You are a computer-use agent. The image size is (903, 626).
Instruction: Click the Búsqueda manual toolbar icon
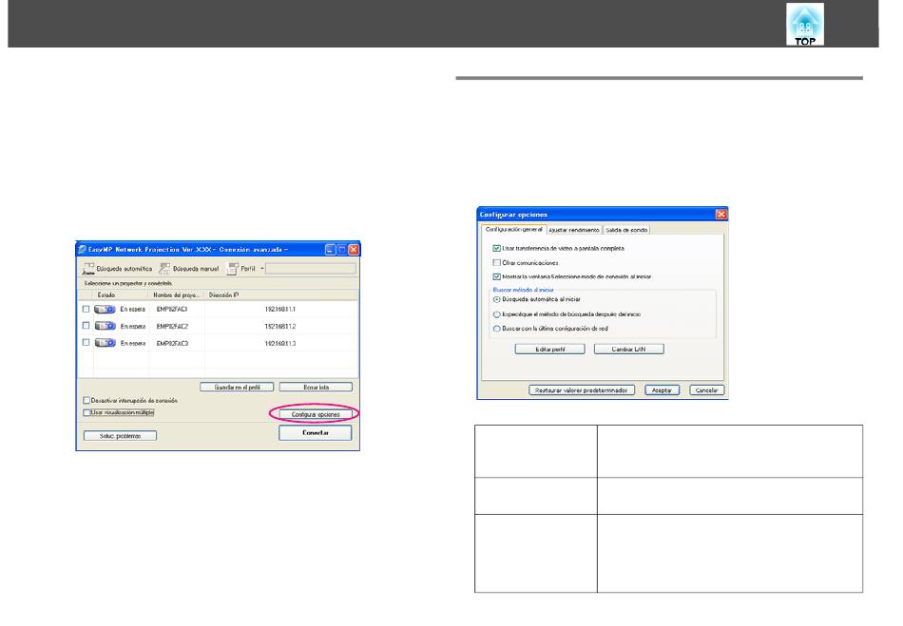click(165, 270)
